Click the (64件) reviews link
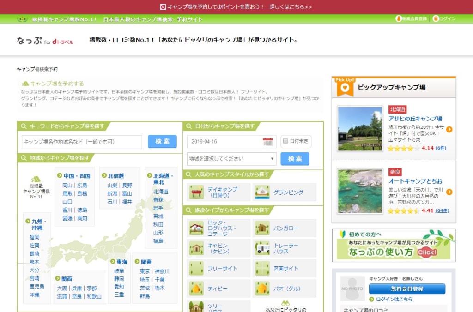The width and height of the screenshot is (473, 312). (442, 211)
